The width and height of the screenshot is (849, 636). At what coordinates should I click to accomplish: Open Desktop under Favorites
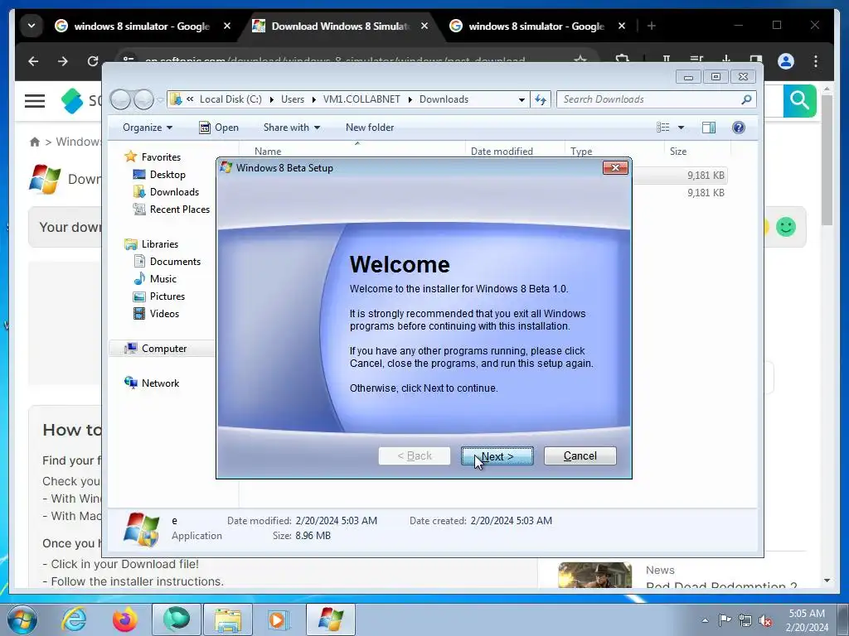[167, 174]
